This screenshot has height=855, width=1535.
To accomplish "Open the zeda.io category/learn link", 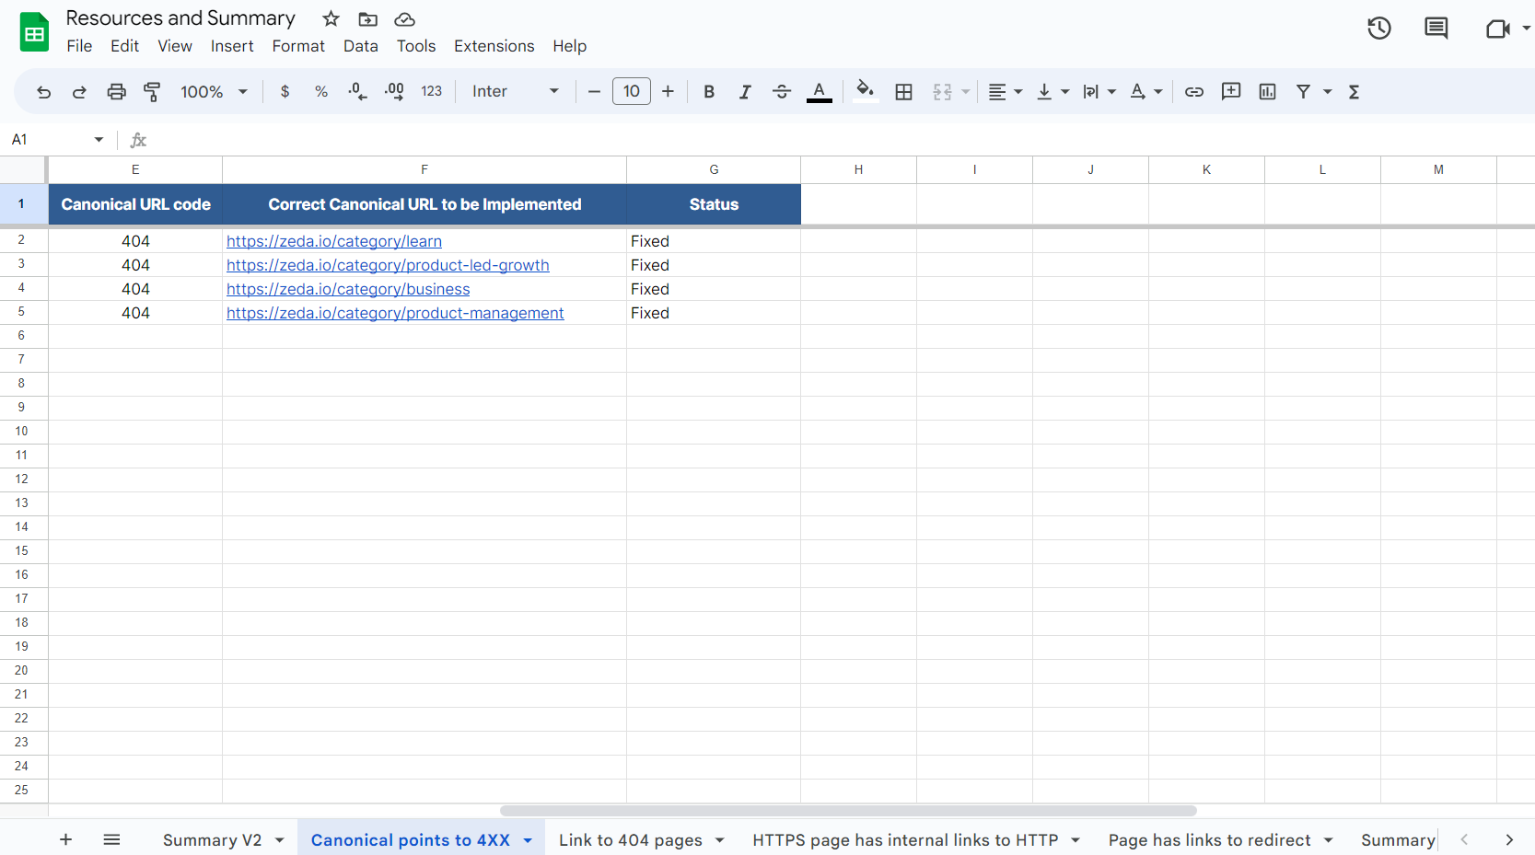I will point(334,241).
